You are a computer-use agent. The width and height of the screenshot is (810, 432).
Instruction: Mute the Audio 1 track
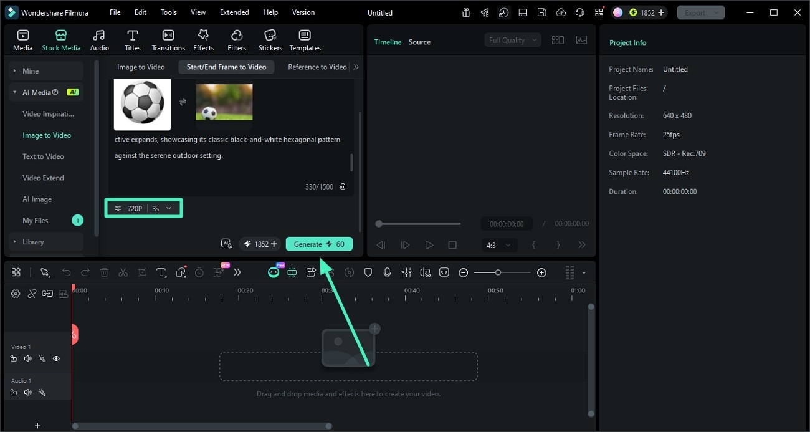(x=27, y=392)
